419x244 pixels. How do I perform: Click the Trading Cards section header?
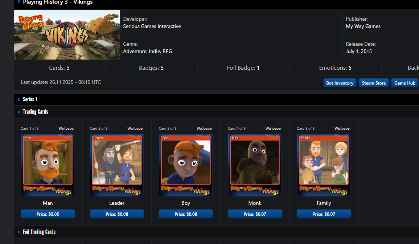pos(35,111)
